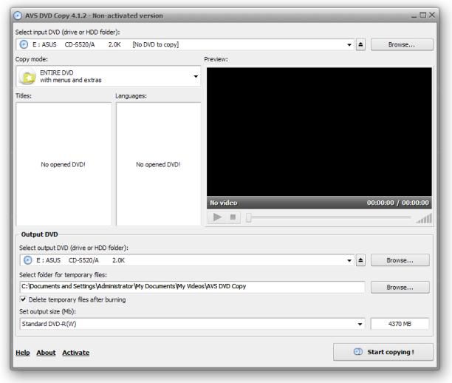452x383 pixels.
Task: Open the Copy mode dropdown
Action: pos(196,76)
